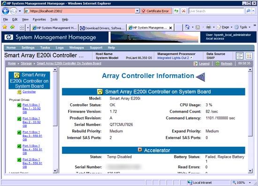This screenshot has height=186, width=258.
Task: Focus the Live Search box
Action: (x=216, y=11)
